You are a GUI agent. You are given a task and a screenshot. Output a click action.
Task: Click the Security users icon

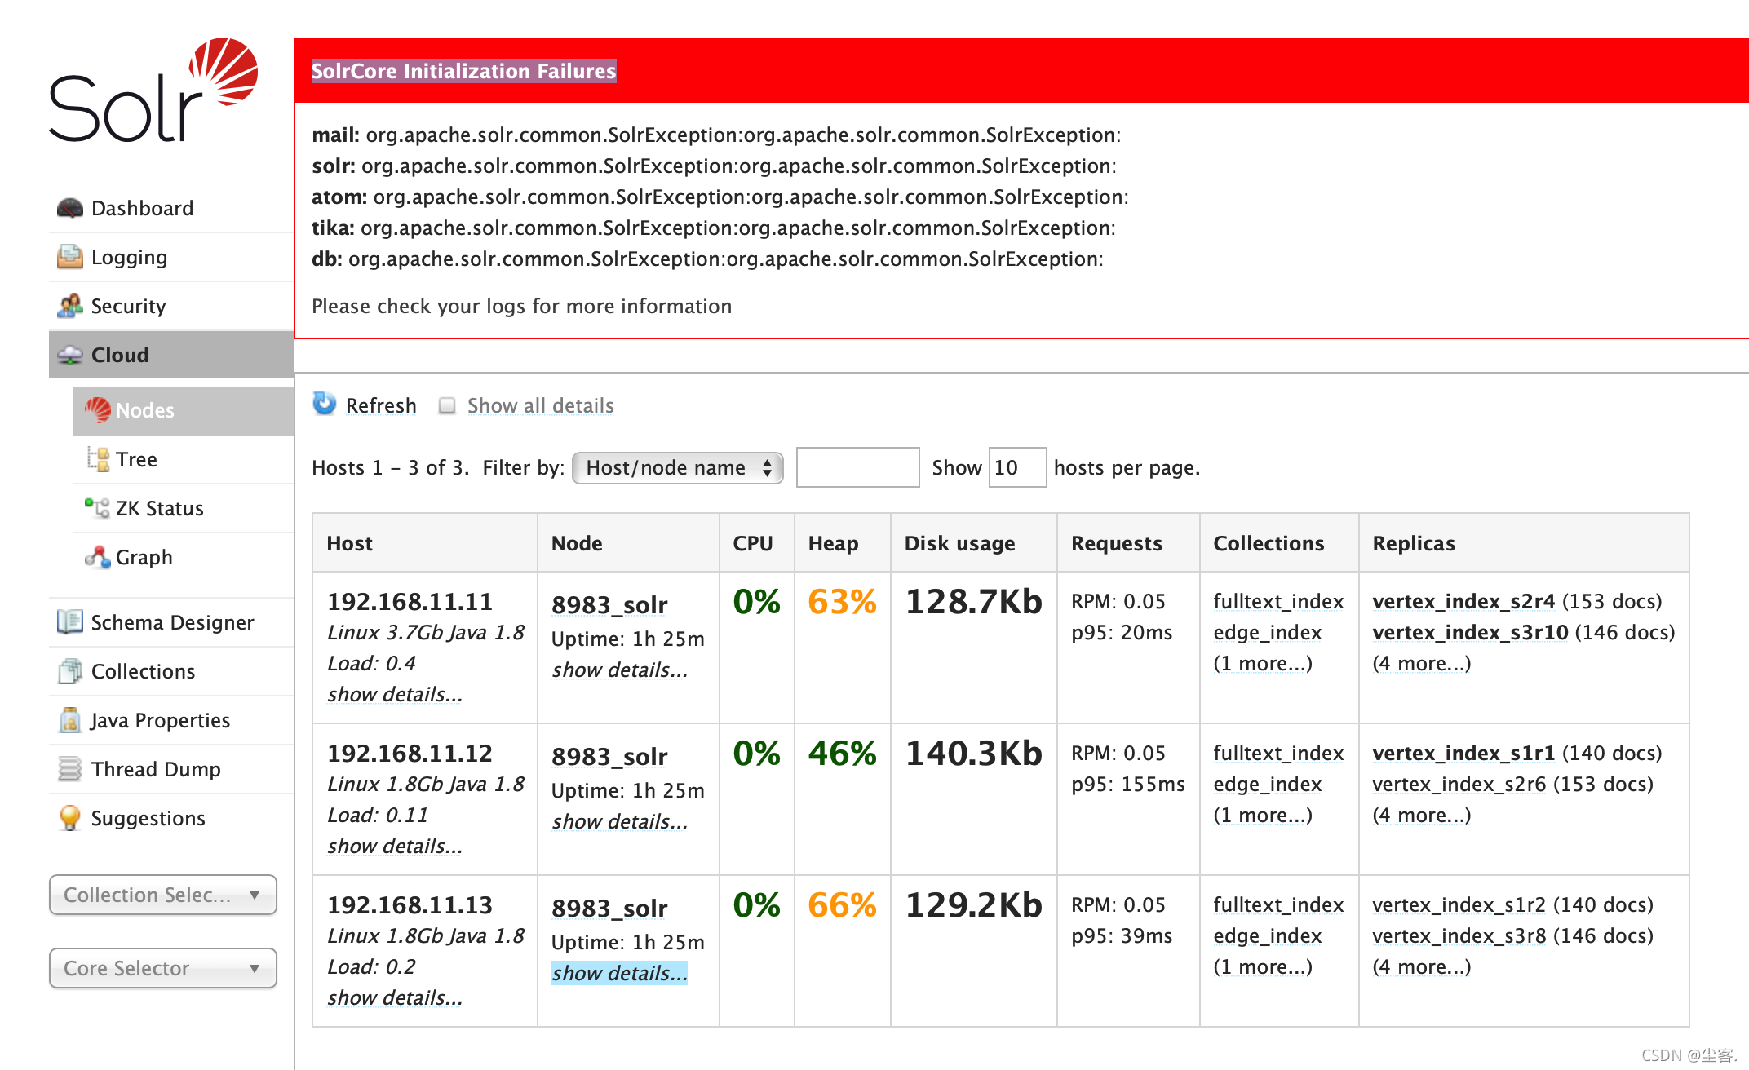[70, 306]
